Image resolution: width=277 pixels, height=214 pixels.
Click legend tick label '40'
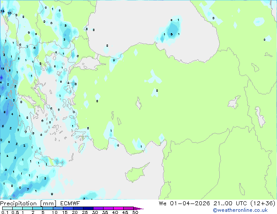tap(115, 212)
